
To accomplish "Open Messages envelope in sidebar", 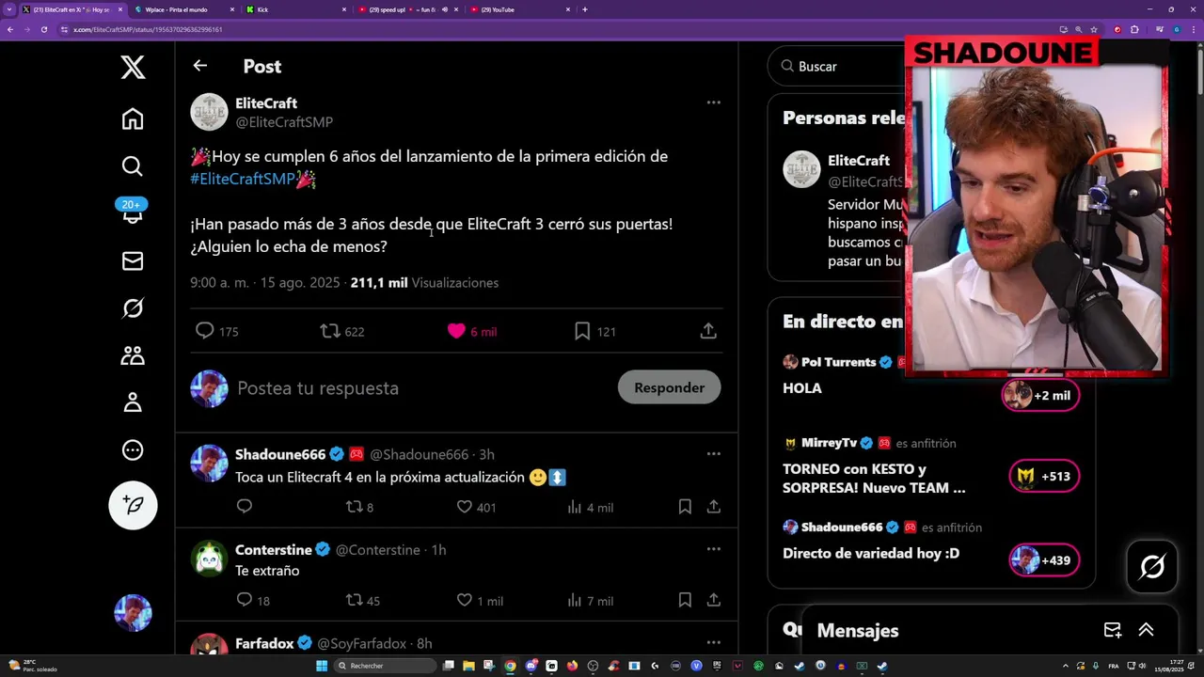I will coord(133,260).
